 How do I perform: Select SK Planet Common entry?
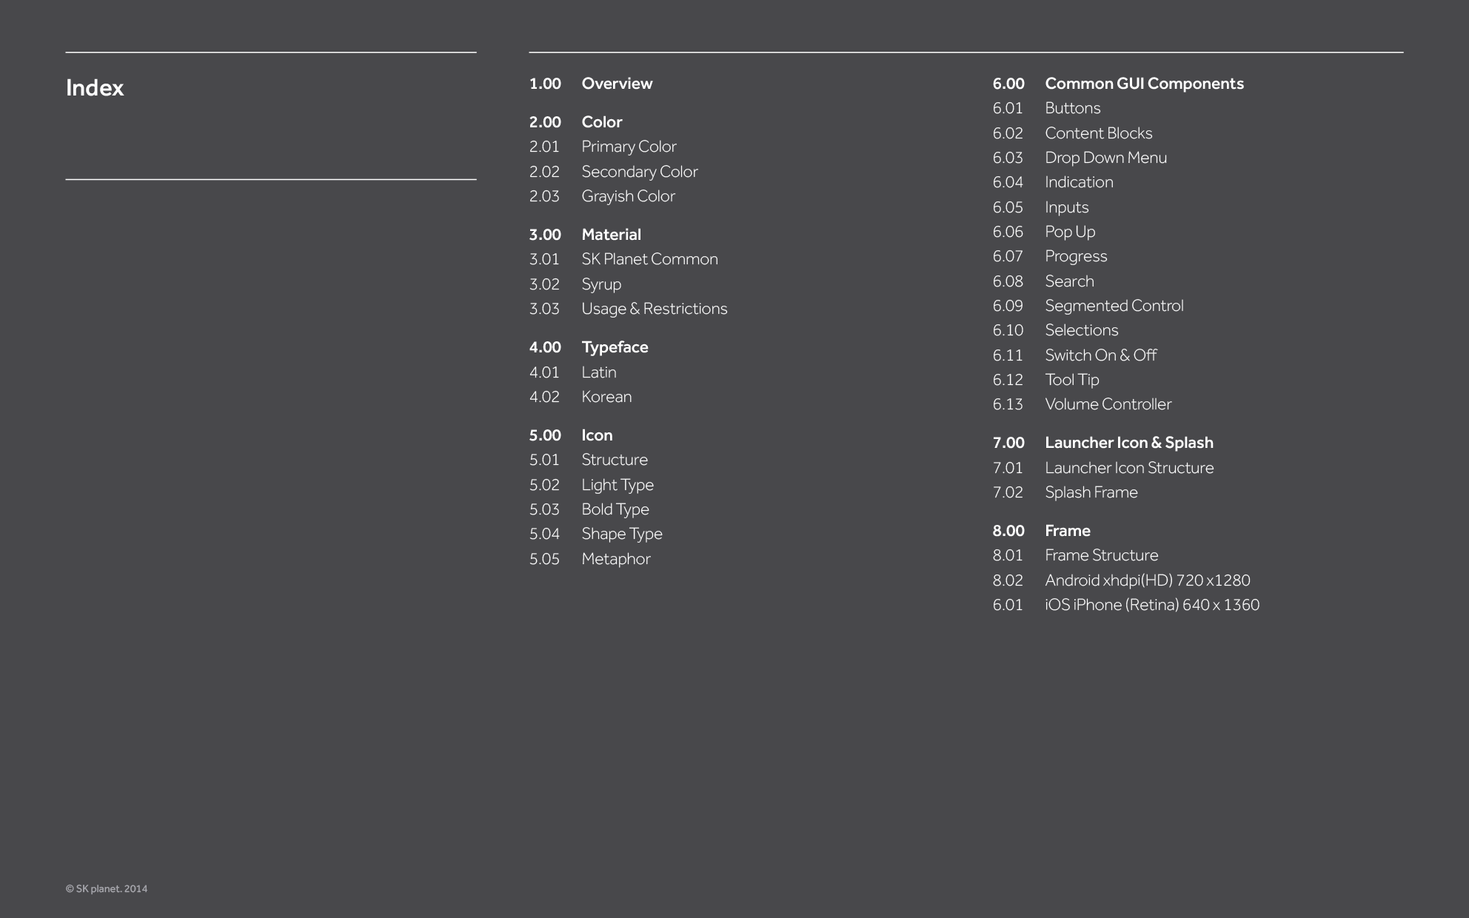coord(649,259)
